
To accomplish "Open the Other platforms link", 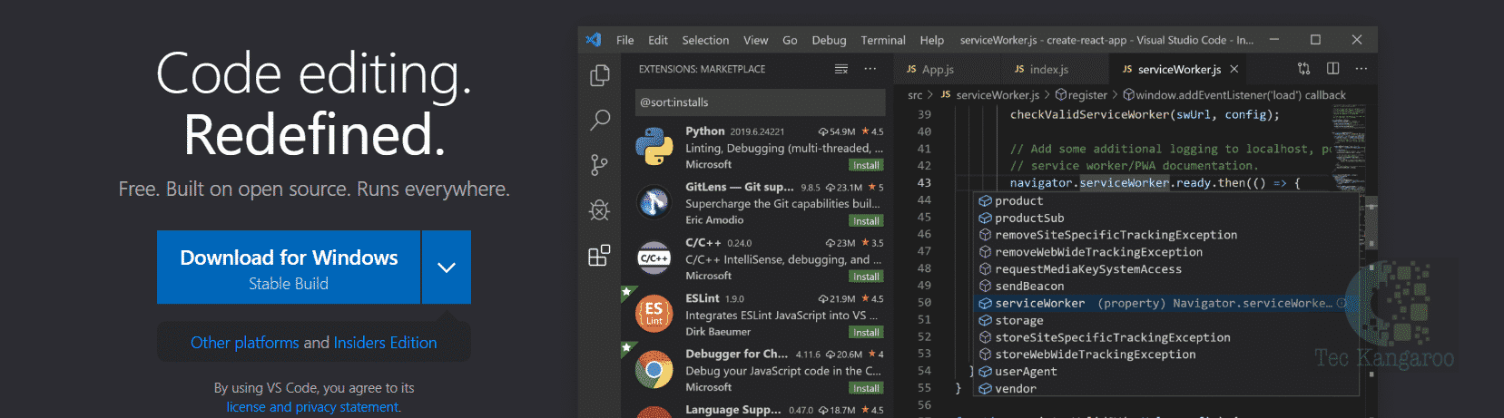I will 244,343.
